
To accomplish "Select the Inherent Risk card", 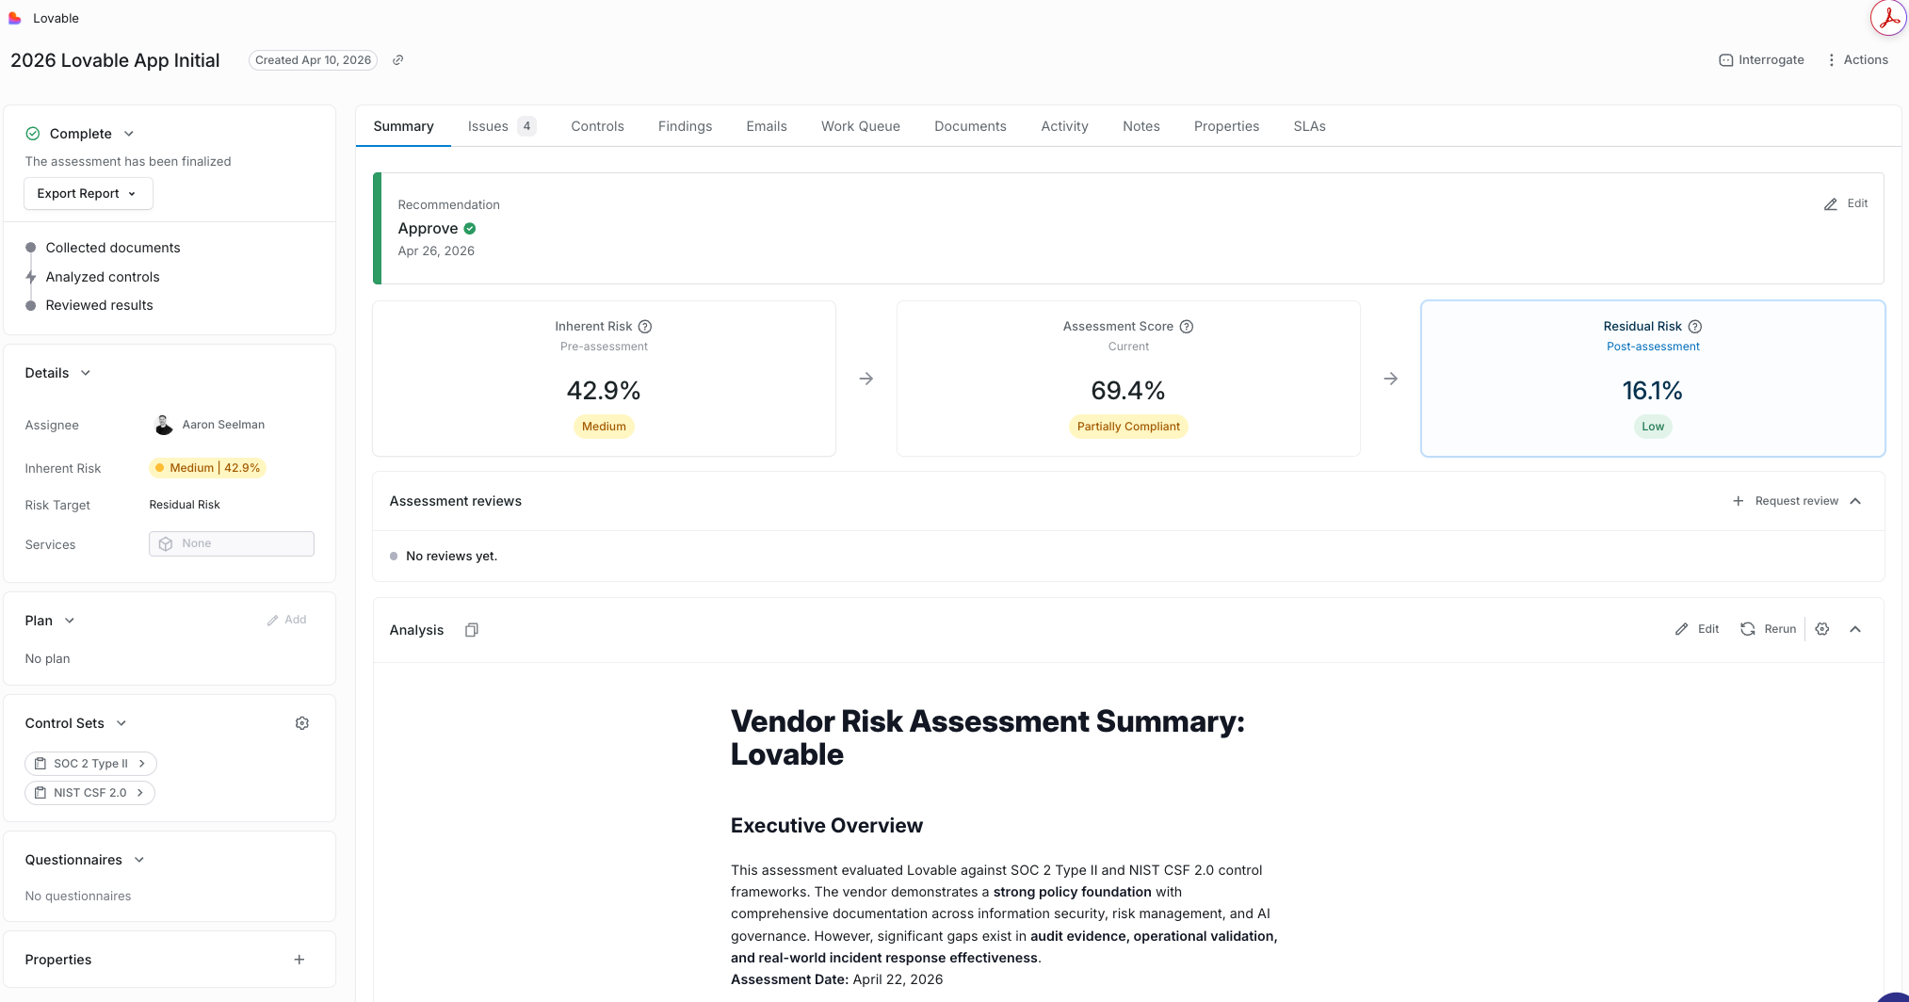I will pos(604,379).
